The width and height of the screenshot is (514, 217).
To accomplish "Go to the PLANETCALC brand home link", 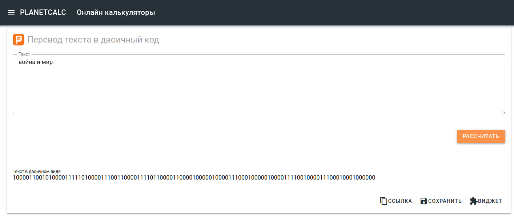I will (43, 12).
